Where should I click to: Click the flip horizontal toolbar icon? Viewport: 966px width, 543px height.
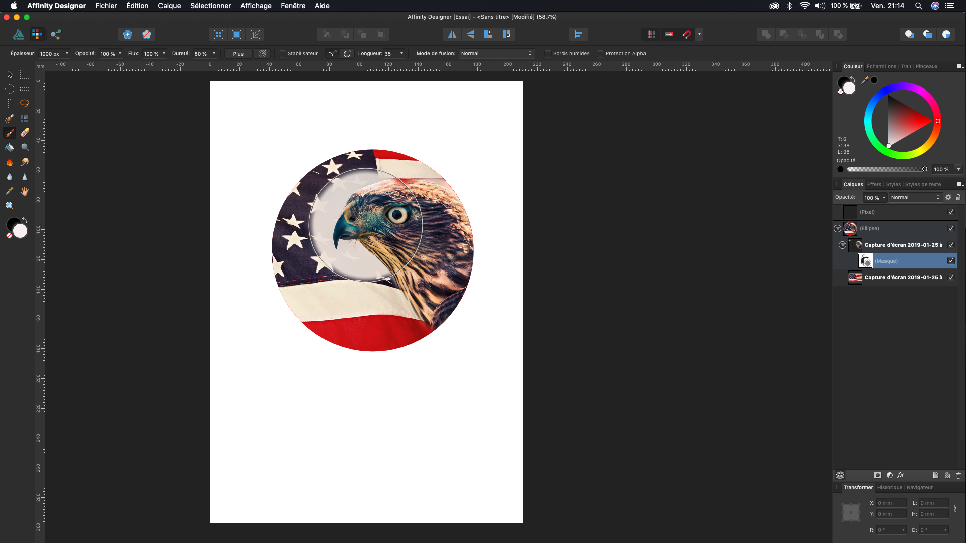pyautogui.click(x=452, y=34)
